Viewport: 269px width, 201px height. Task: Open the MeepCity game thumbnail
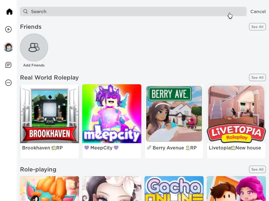coord(112,114)
